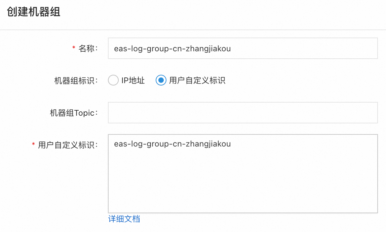Click the blank lower area of the textarea
The width and height of the screenshot is (386, 232).
tap(242, 191)
